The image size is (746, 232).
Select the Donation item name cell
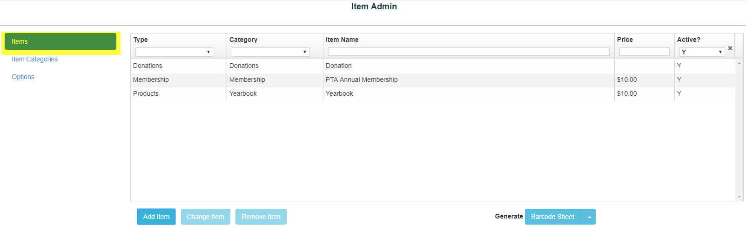tap(469, 66)
